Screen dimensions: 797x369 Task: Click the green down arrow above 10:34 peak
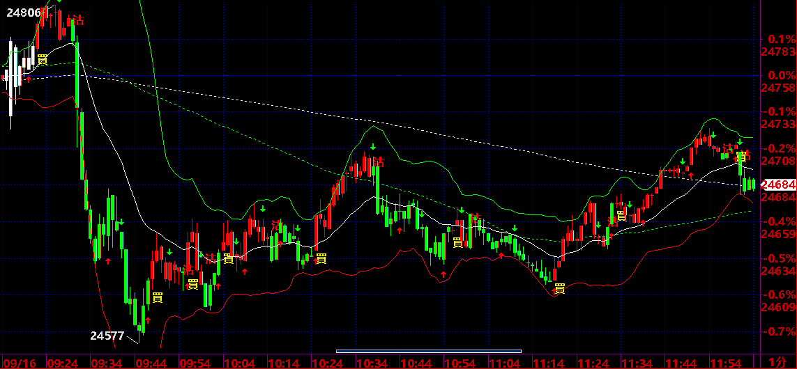372,147
